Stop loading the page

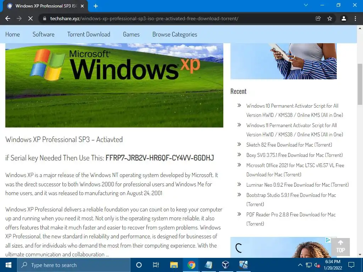pos(30,18)
